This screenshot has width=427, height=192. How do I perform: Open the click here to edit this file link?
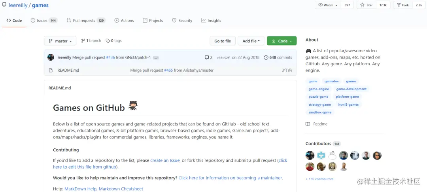point(170,163)
